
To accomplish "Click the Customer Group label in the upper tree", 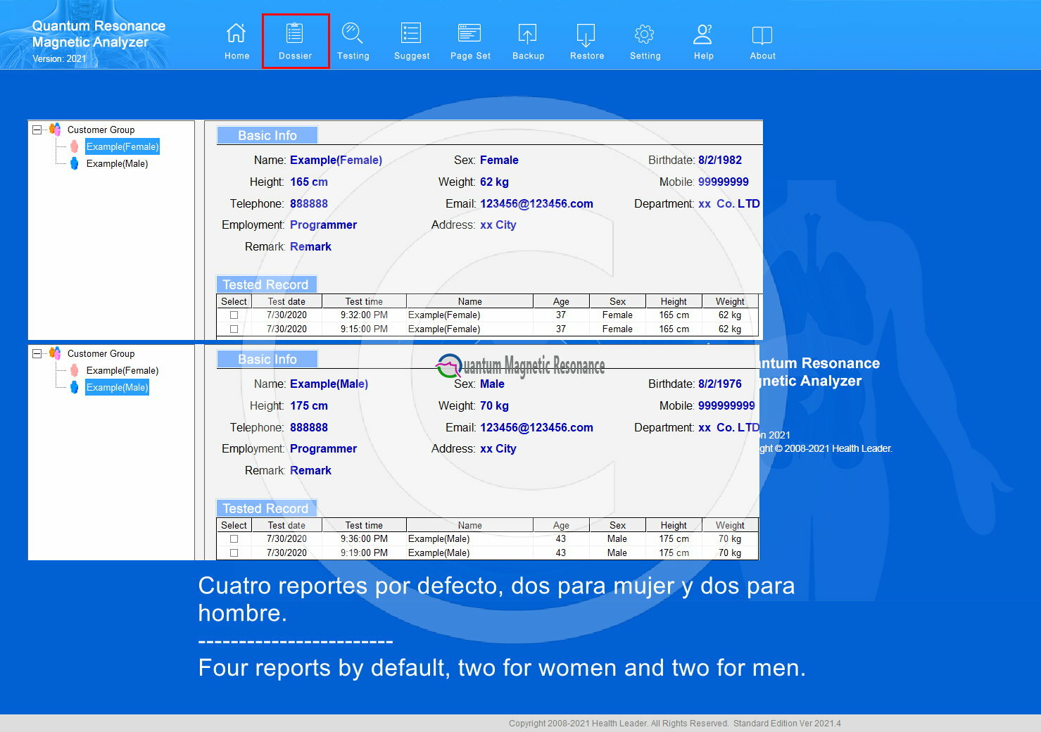I will (101, 130).
